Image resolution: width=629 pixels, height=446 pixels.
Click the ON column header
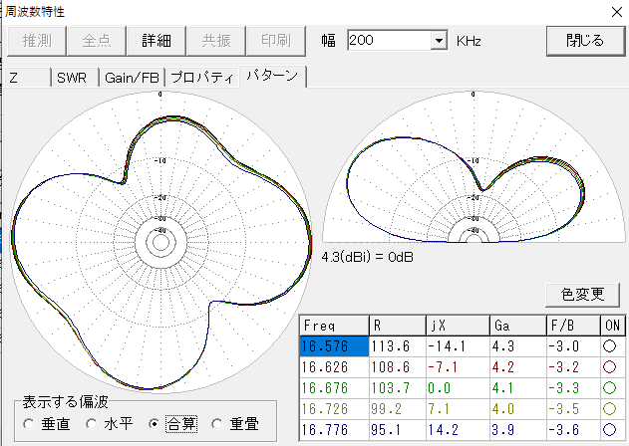[x=613, y=326]
